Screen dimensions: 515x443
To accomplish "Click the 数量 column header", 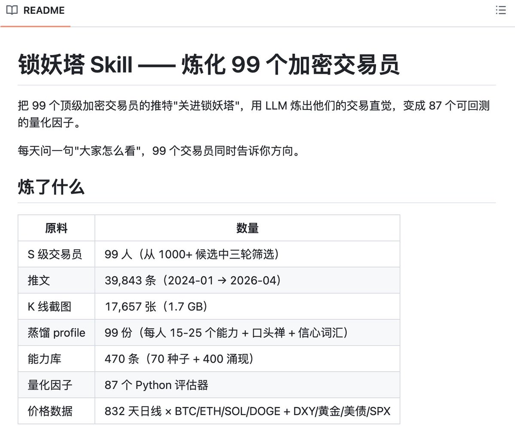I will click(247, 228).
